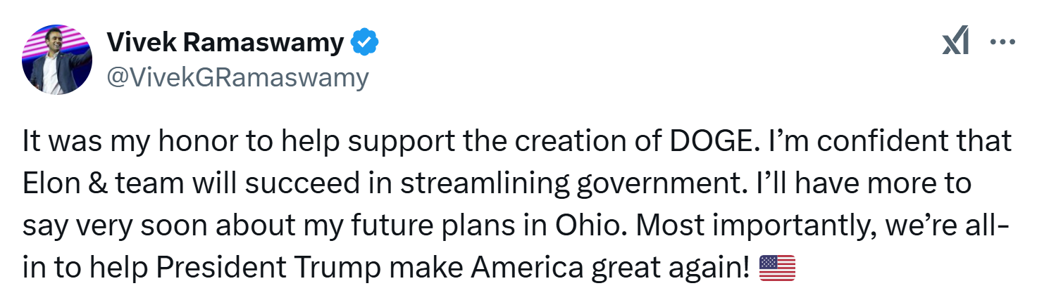Click the blue verified checkmark badge
The image size is (1037, 300).
coord(364,44)
